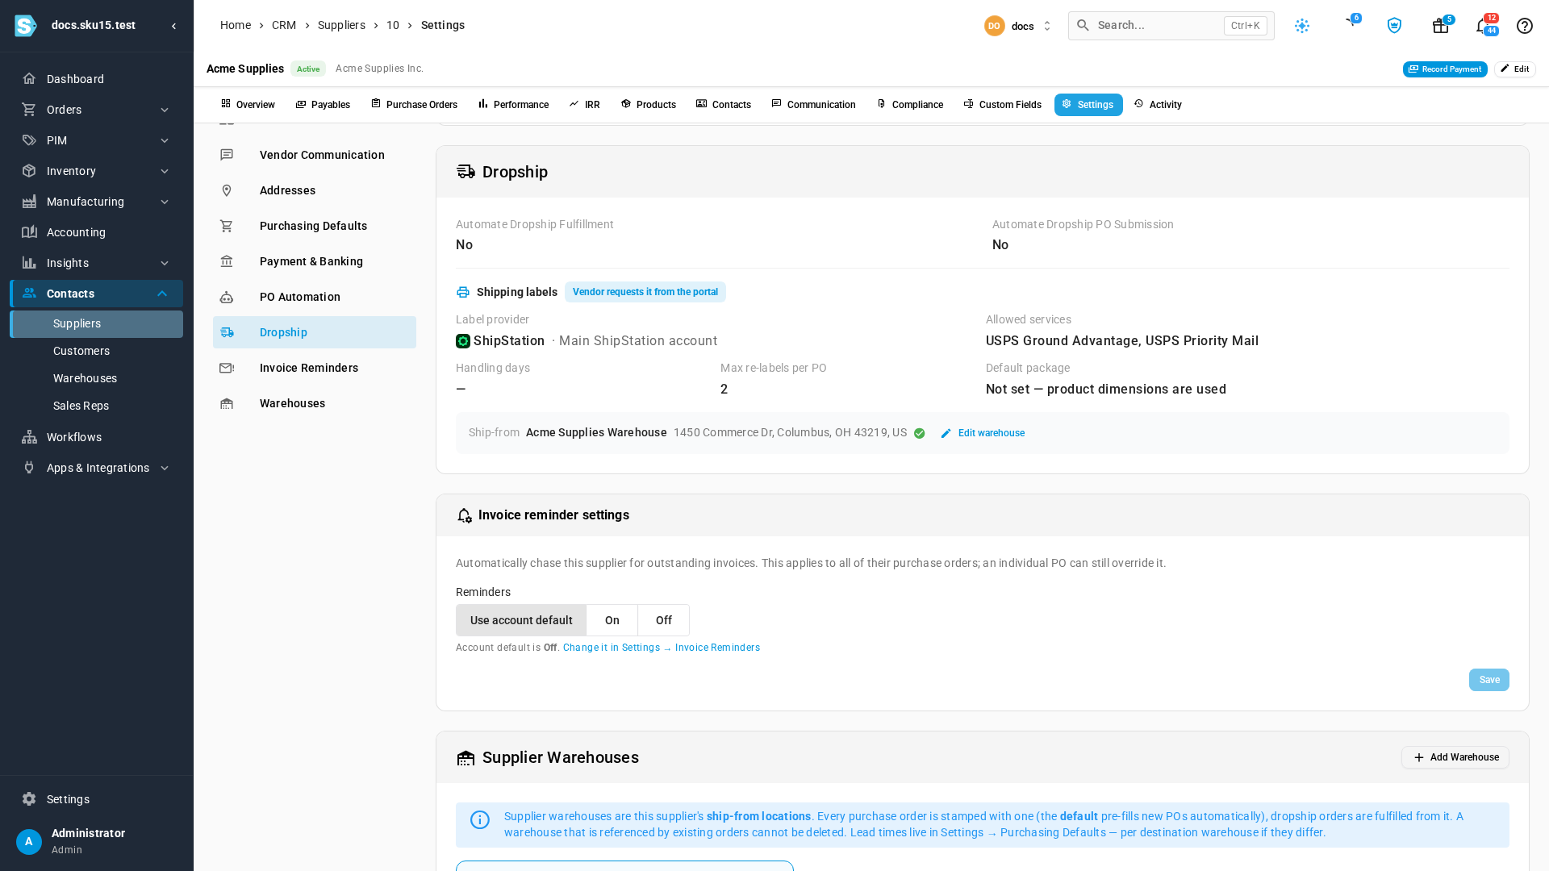1549x871 pixels.
Task: Click the help question mark icon
Action: (1524, 26)
